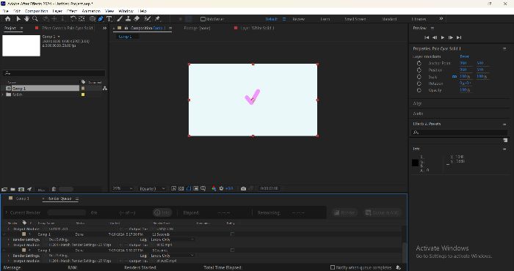
Task: Toggle Position stopwatch in Properties panel
Action: (419, 70)
